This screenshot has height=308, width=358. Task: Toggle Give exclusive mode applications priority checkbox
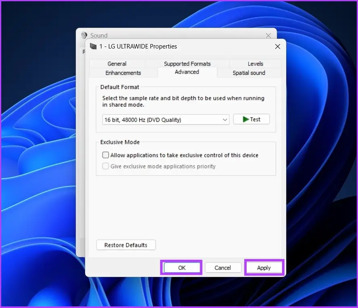coord(106,166)
